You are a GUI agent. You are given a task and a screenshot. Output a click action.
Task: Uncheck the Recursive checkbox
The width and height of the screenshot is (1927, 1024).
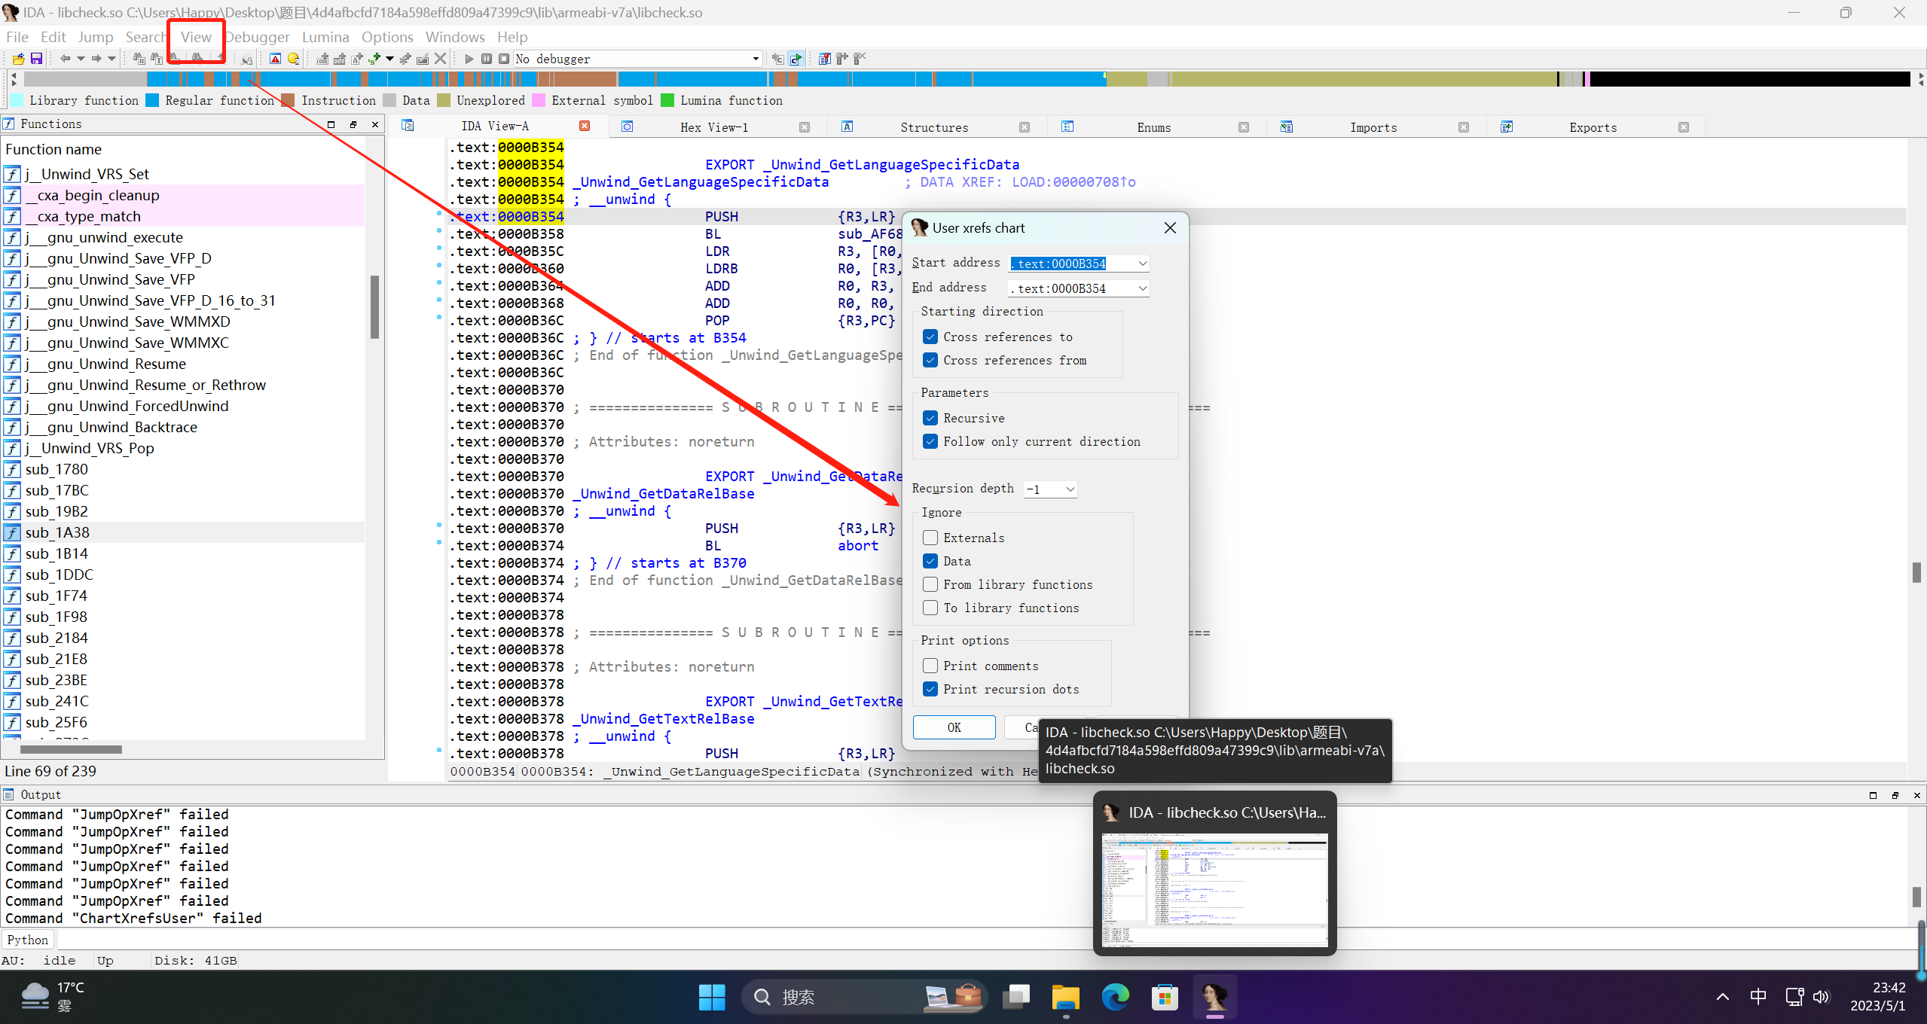[930, 418]
